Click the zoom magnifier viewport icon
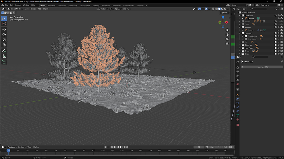 [x=227, y=30]
